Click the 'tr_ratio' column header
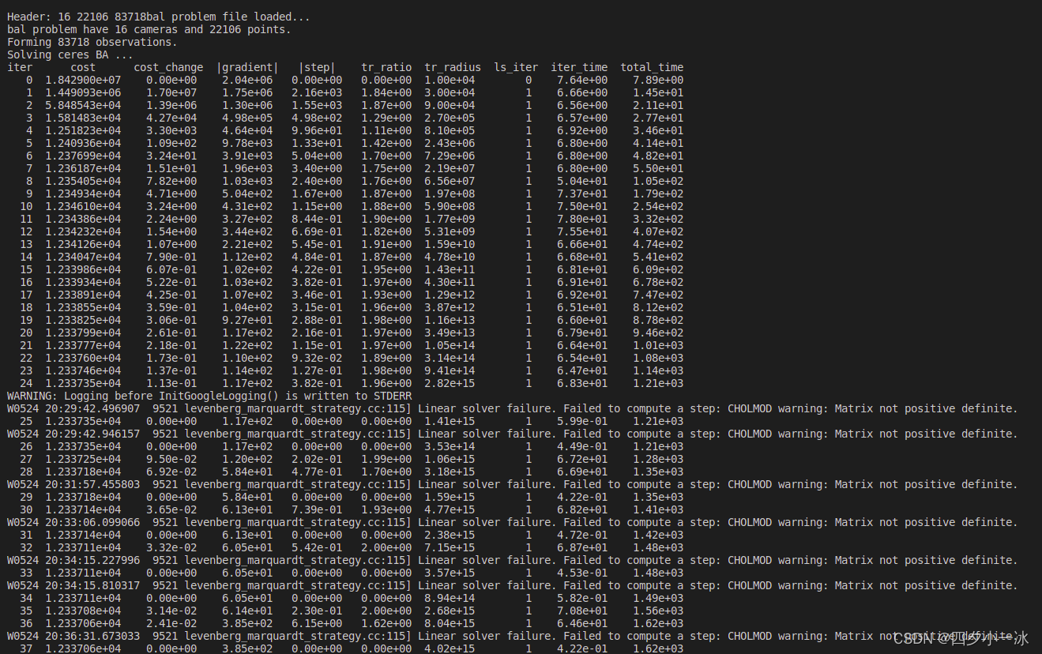 [x=386, y=67]
